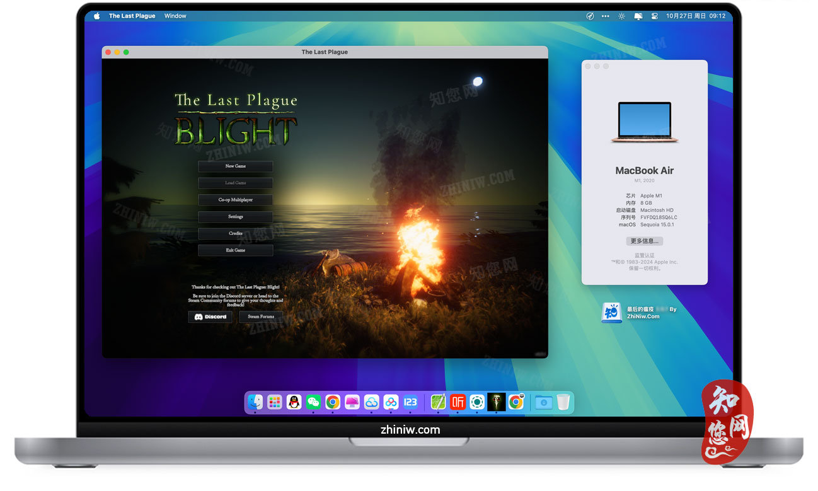This screenshot has height=491, width=818.
Task: Open QQ penguin app in Dock
Action: click(x=294, y=401)
